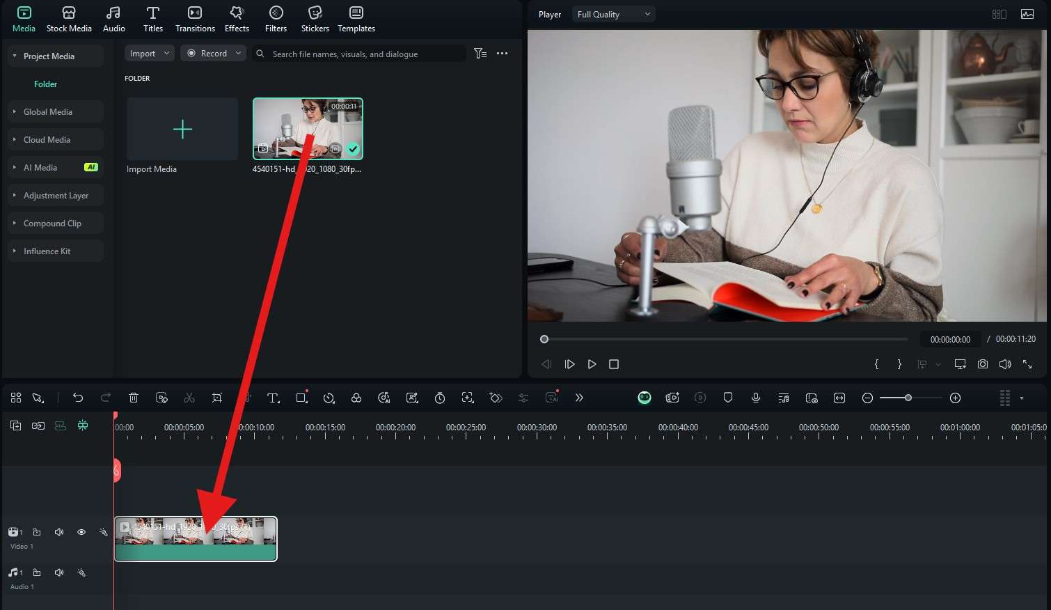Choose the selection arrow tool
This screenshot has height=610, width=1051.
tap(38, 398)
